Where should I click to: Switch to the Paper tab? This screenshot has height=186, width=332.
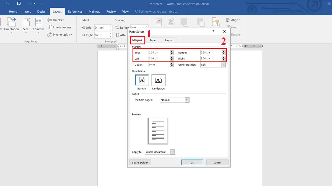pyautogui.click(x=153, y=40)
